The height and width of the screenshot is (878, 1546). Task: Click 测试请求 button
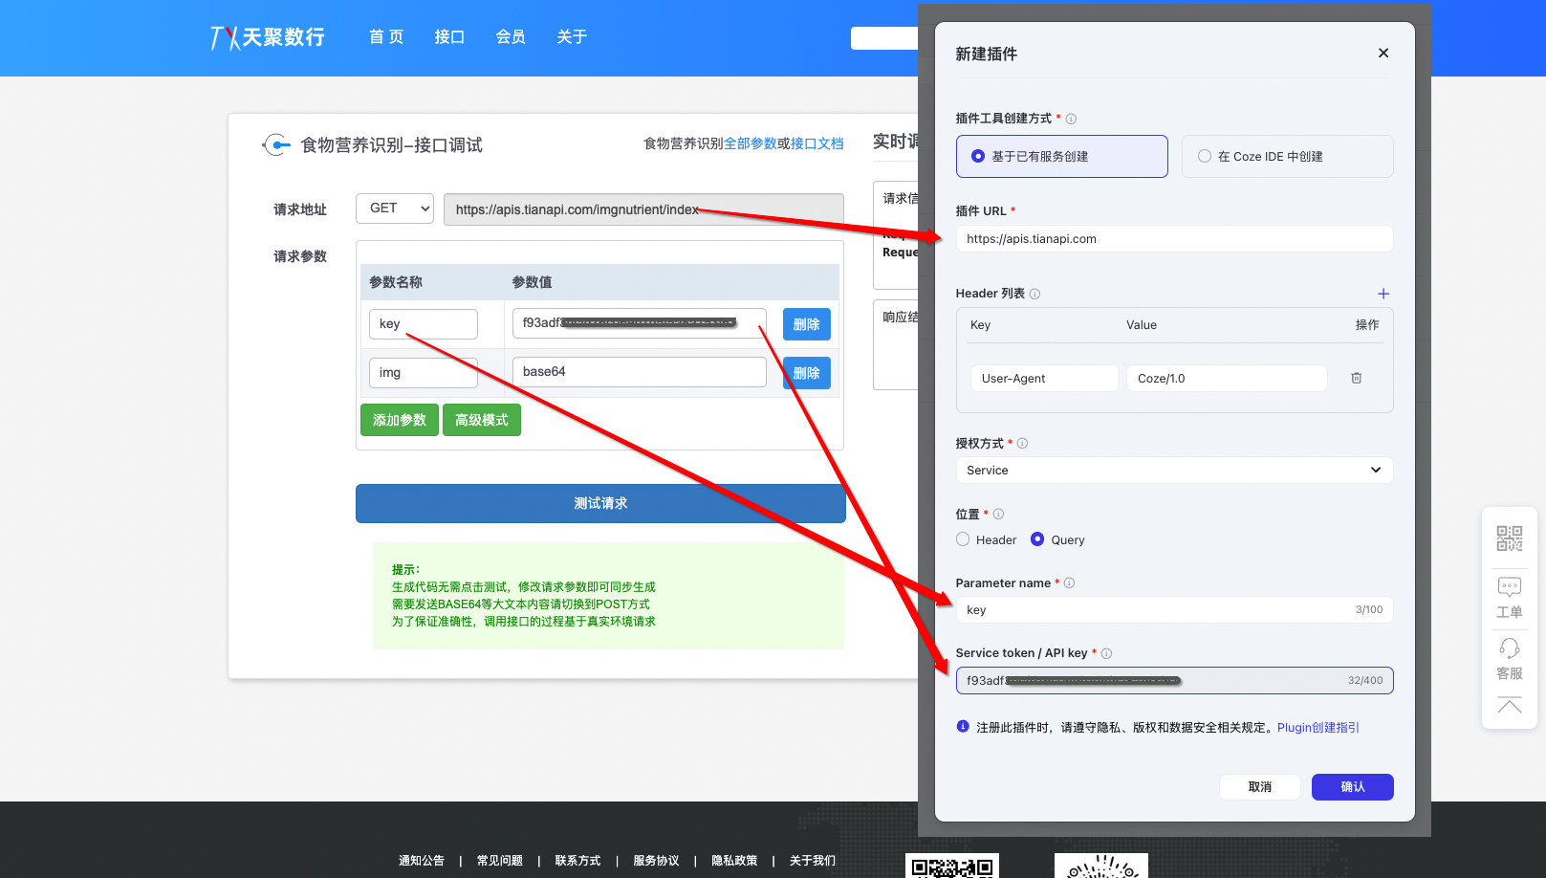tap(600, 503)
